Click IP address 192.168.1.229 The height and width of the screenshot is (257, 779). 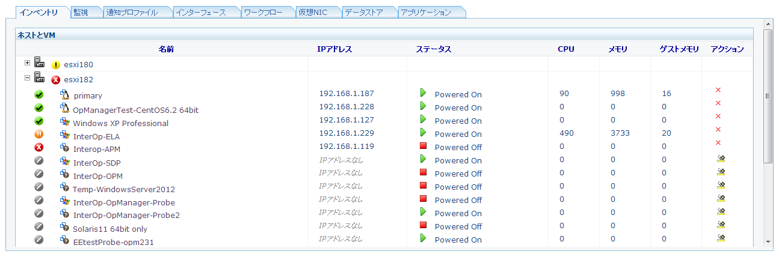pos(346,133)
